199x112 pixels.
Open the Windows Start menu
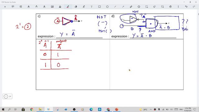click(x=3, y=109)
